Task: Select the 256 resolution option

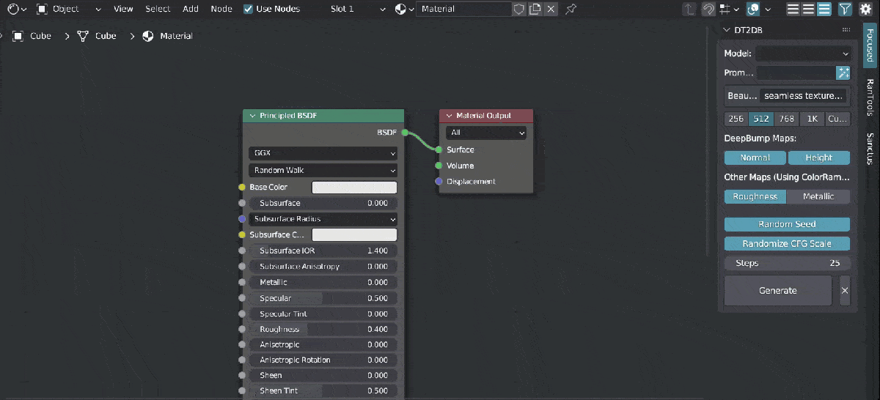Action: click(736, 119)
